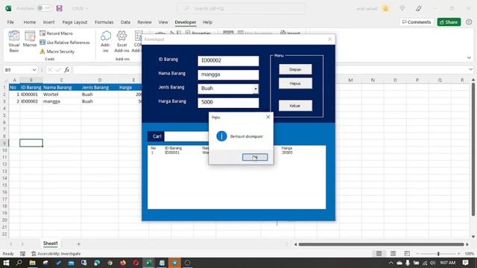Switch to Normal view in status bar
Screen dimensions: 477x268
pos(379,253)
